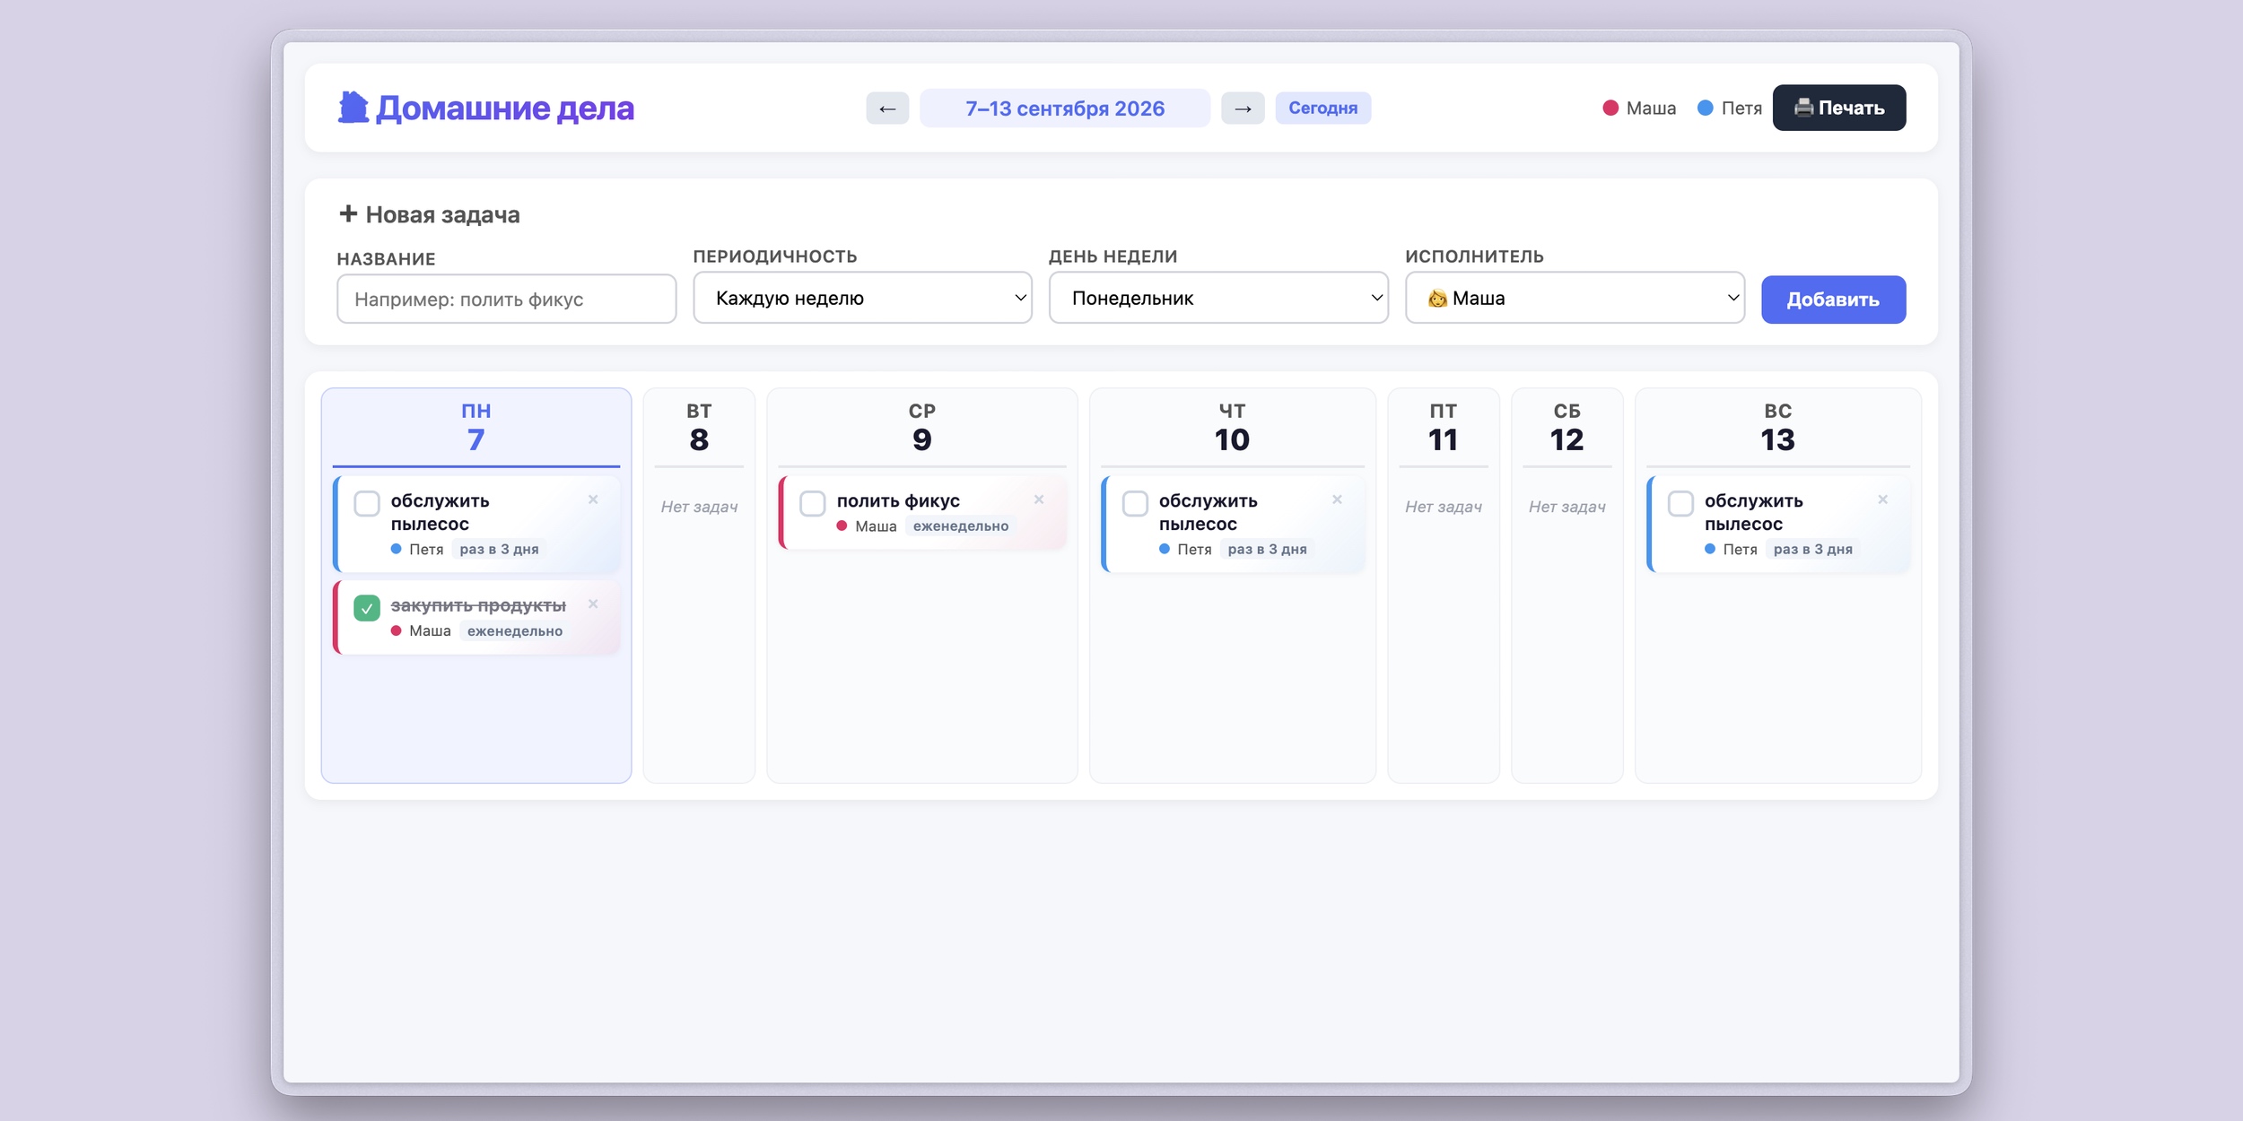
Task: Check Thursday's обслужить пылесос checkbox
Action: coord(1135,503)
